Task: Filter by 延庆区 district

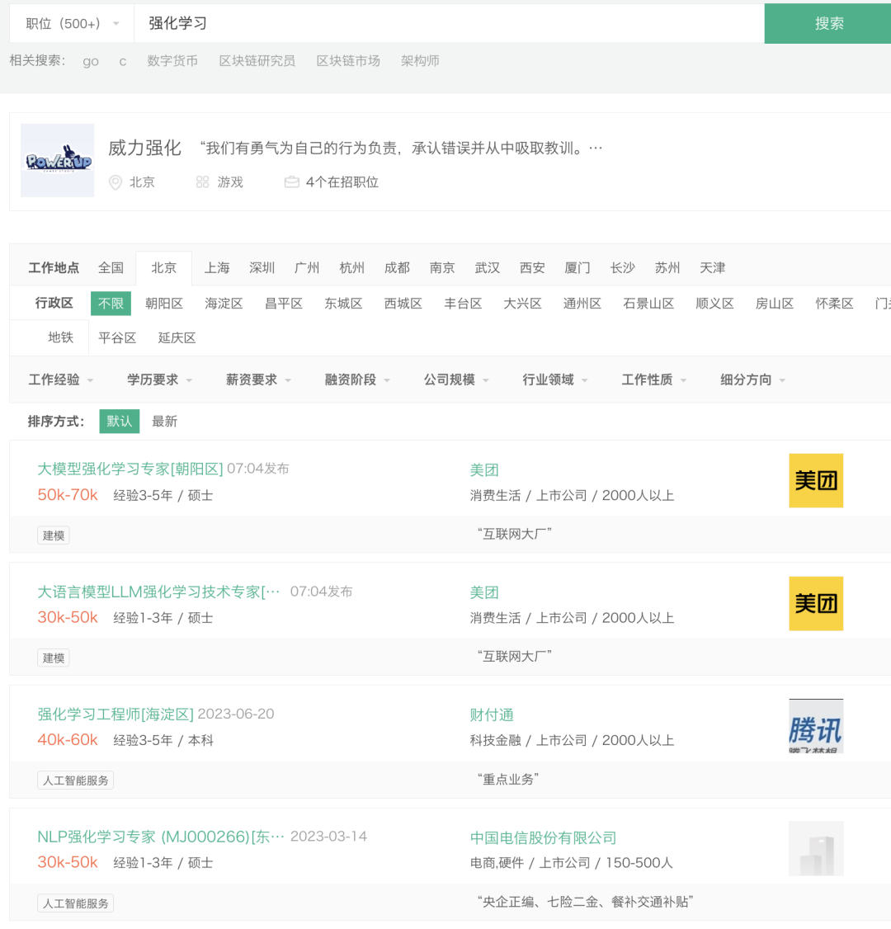Action: (177, 337)
